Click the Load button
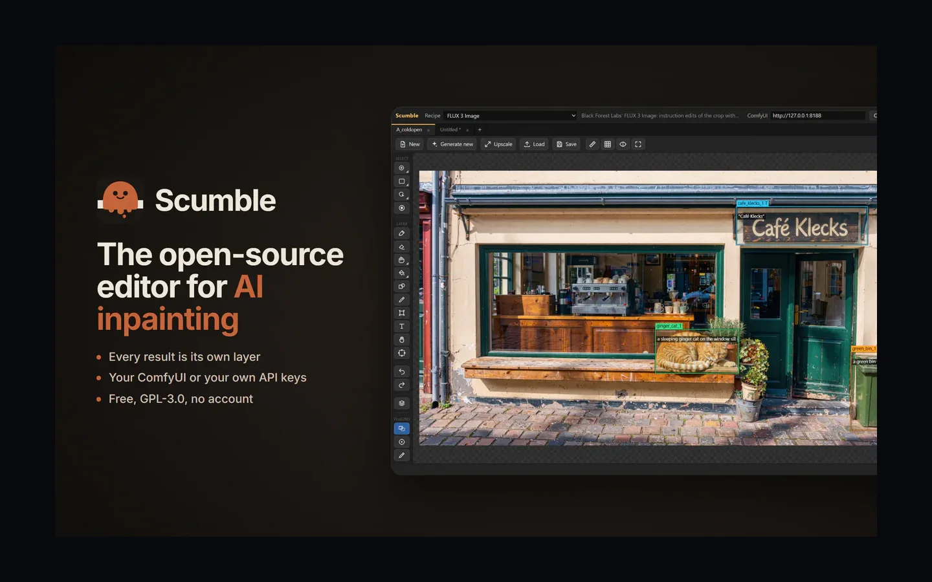The image size is (932, 582). pyautogui.click(x=534, y=144)
